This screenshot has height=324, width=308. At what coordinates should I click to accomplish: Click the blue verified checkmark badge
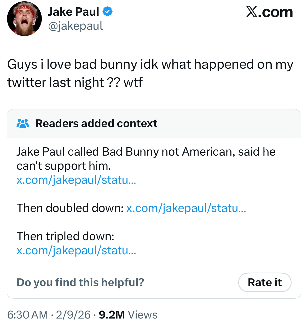[x=108, y=12]
